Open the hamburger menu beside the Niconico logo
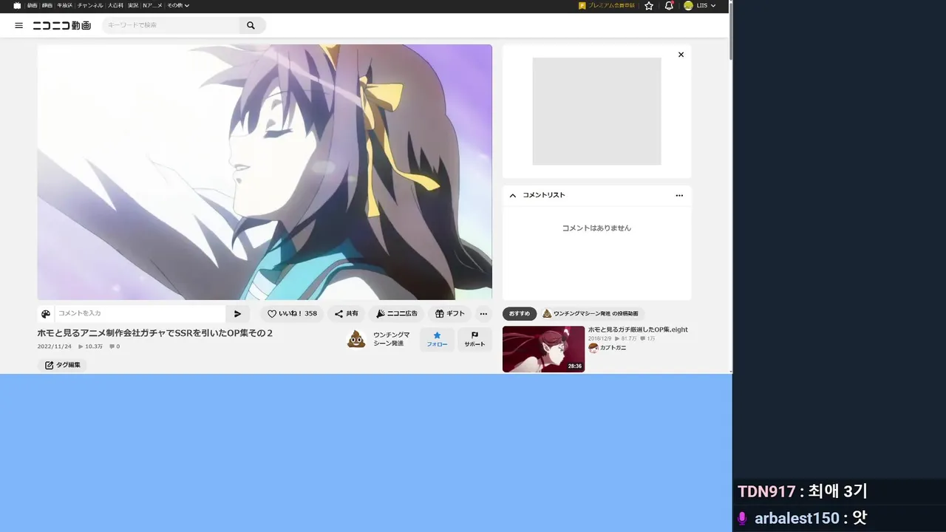The width and height of the screenshot is (946, 532). coord(18,25)
